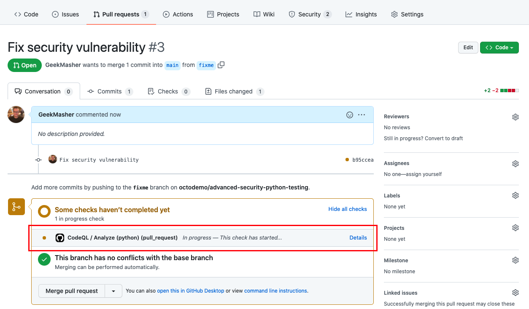Click the Milestone heading
529x309 pixels.
point(396,261)
